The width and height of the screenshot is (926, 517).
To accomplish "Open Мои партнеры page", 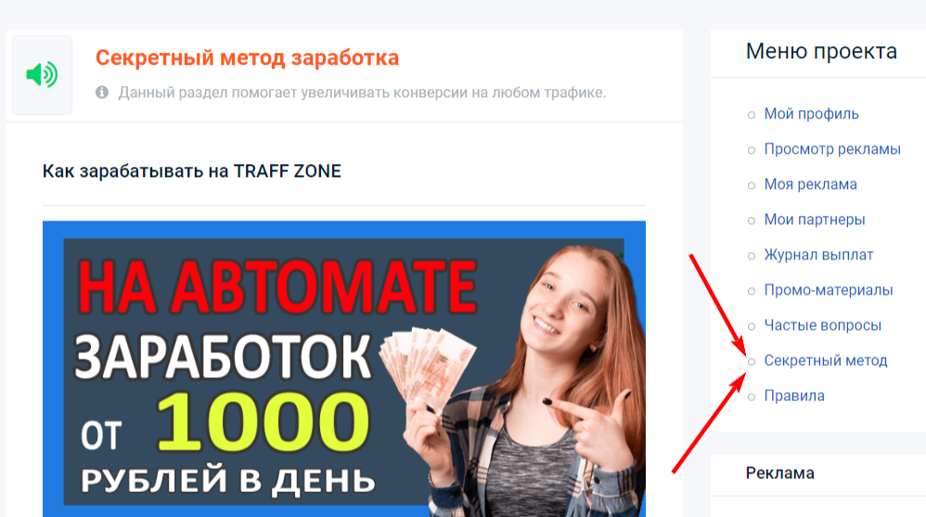I will 815,220.
